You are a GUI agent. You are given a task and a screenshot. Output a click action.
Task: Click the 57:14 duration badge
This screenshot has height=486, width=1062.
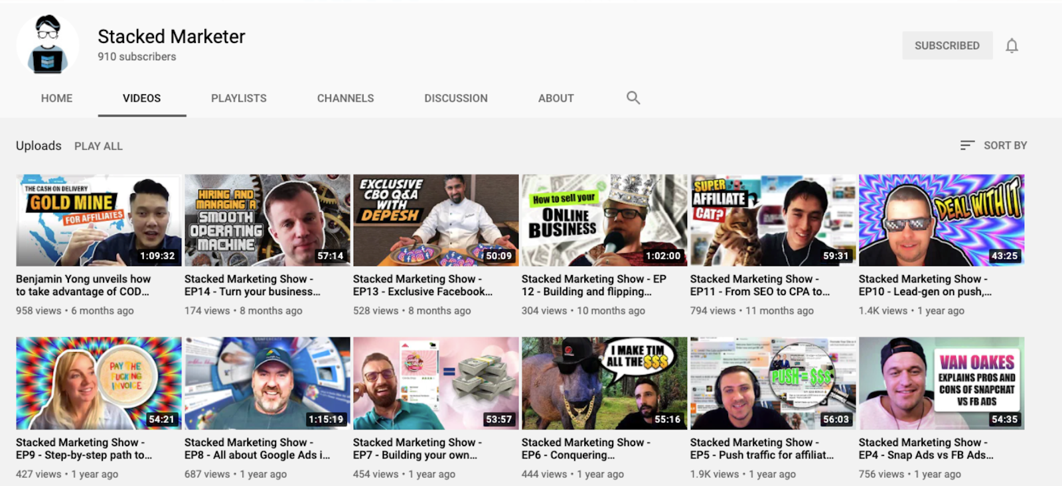331,256
